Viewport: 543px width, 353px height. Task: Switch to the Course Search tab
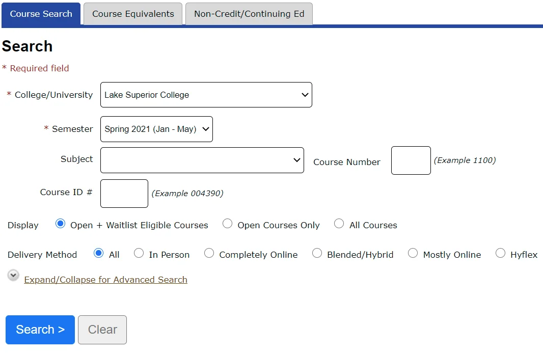[x=41, y=14]
